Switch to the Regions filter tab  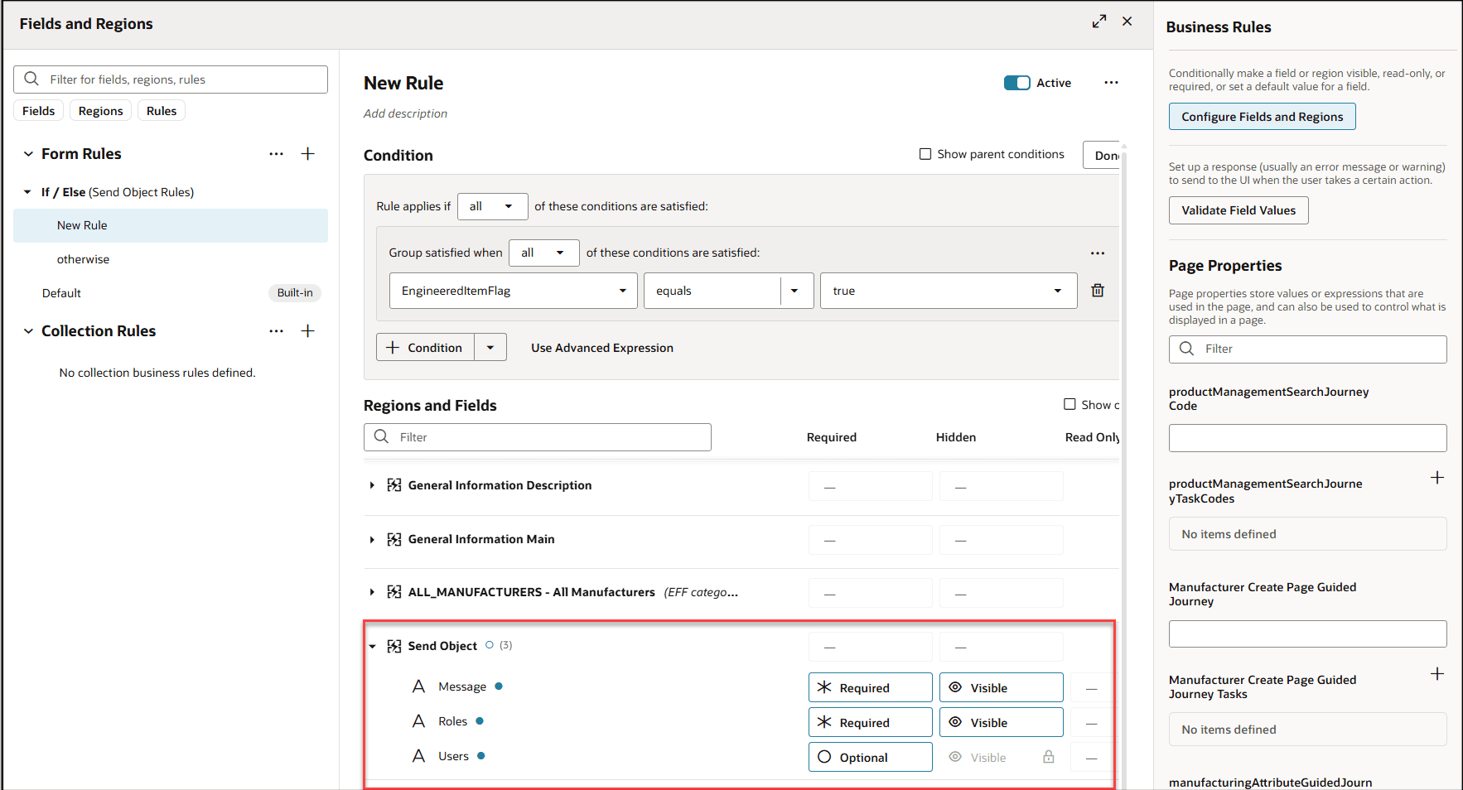101,111
